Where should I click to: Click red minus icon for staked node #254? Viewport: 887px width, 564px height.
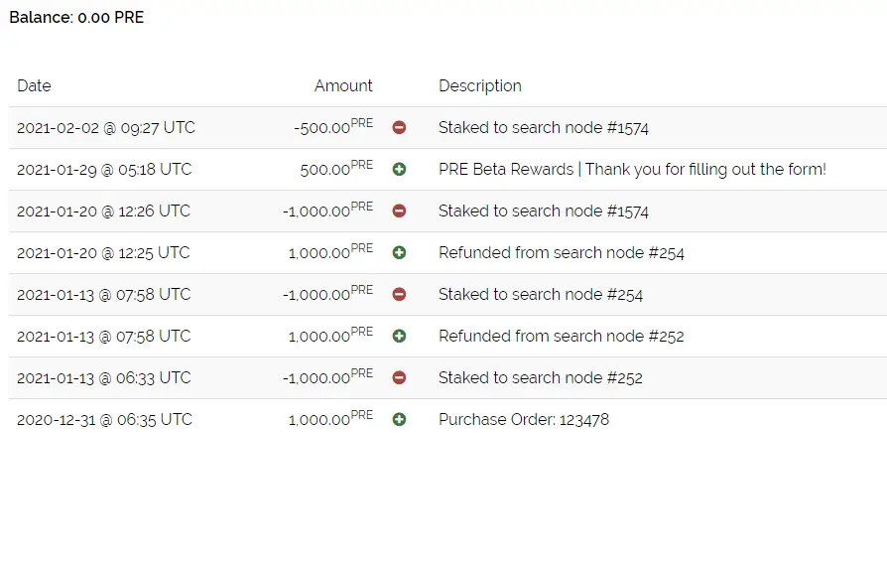(x=399, y=295)
